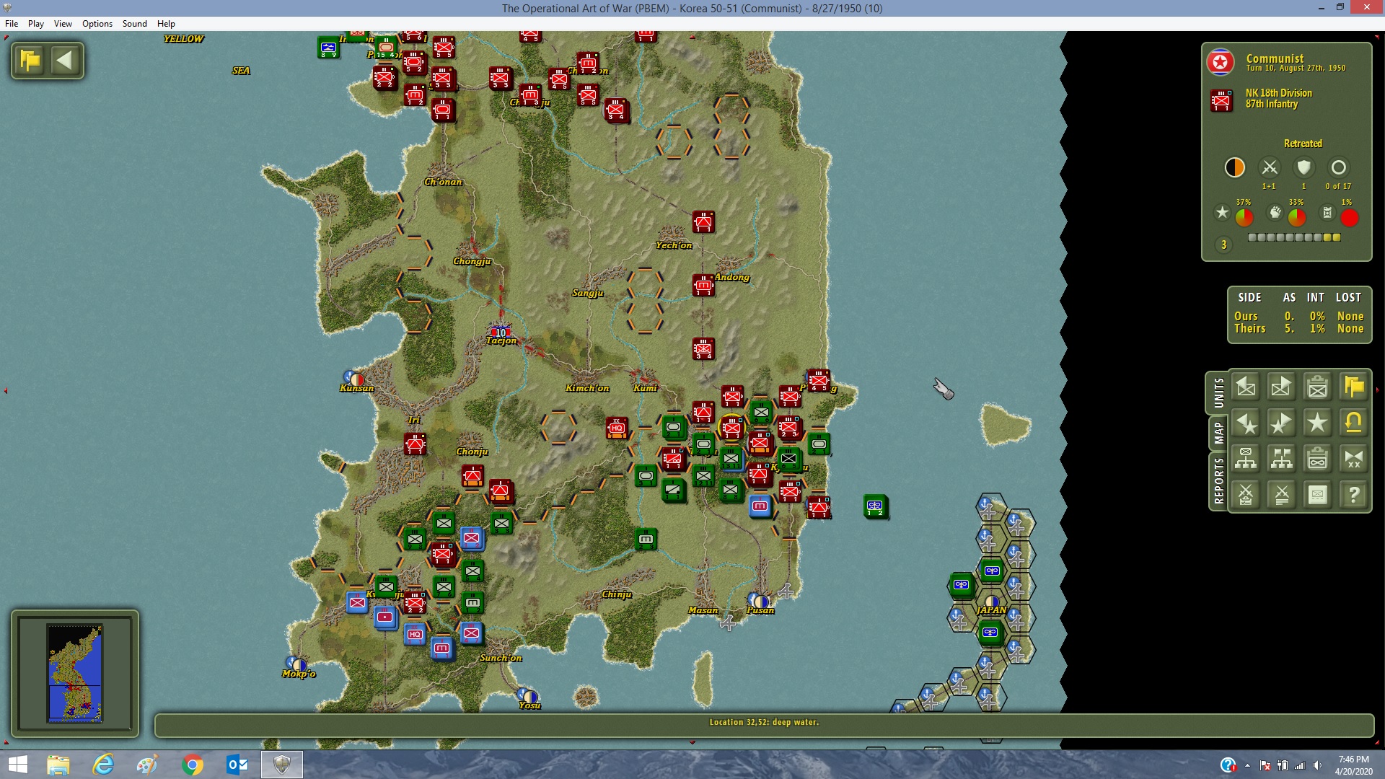Select the red unit north of Yech'on
The width and height of the screenshot is (1385, 779).
click(703, 222)
